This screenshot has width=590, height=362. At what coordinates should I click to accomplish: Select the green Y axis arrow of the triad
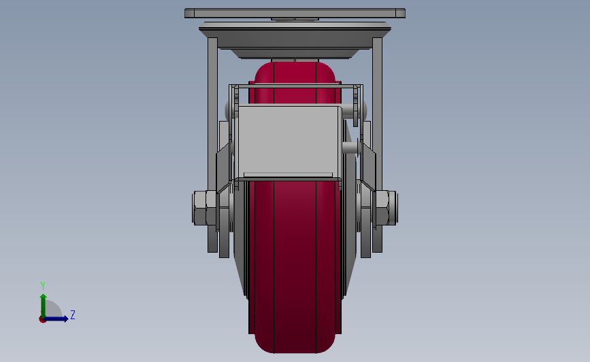pos(44,305)
